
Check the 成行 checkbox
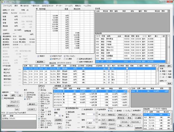click(x=87, y=123)
